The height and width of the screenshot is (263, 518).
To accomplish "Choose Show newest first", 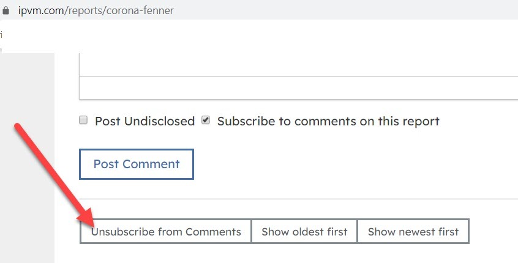I will click(x=413, y=232).
